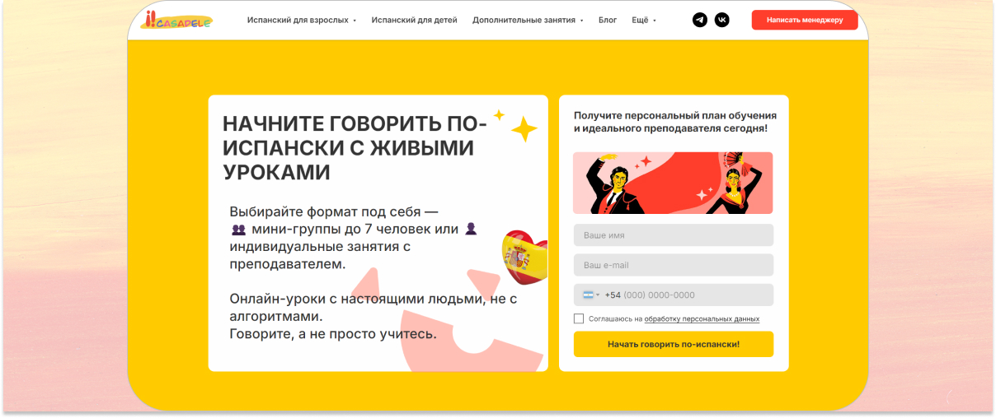Click the Casadele logo

click(x=176, y=20)
